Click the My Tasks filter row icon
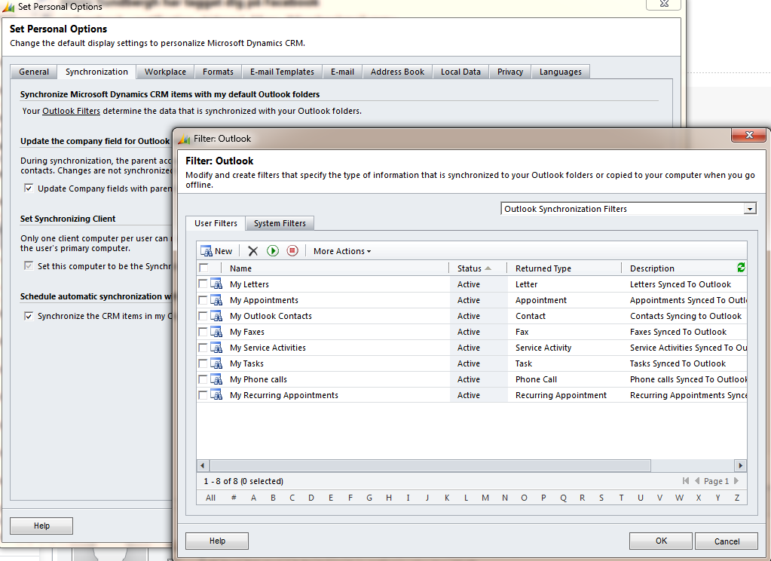Viewport: 771px width, 561px height. coord(216,363)
